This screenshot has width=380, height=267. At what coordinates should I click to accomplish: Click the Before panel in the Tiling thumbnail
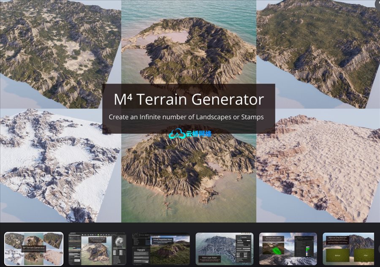(337, 255)
